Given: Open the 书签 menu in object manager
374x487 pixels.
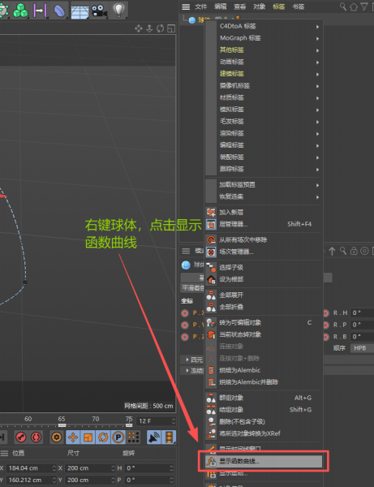Looking at the screenshot, I should click(x=299, y=6).
